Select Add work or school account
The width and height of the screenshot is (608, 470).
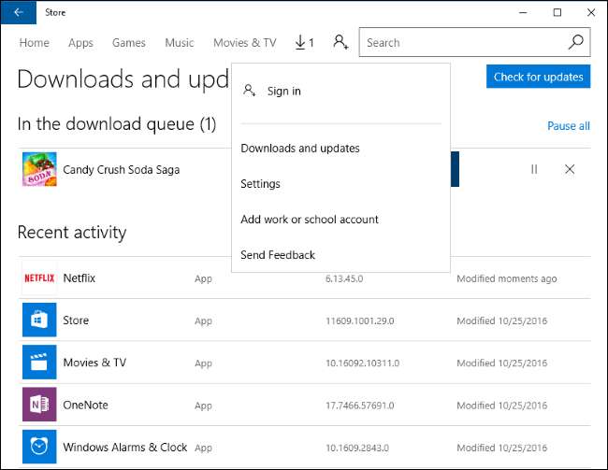[310, 220]
